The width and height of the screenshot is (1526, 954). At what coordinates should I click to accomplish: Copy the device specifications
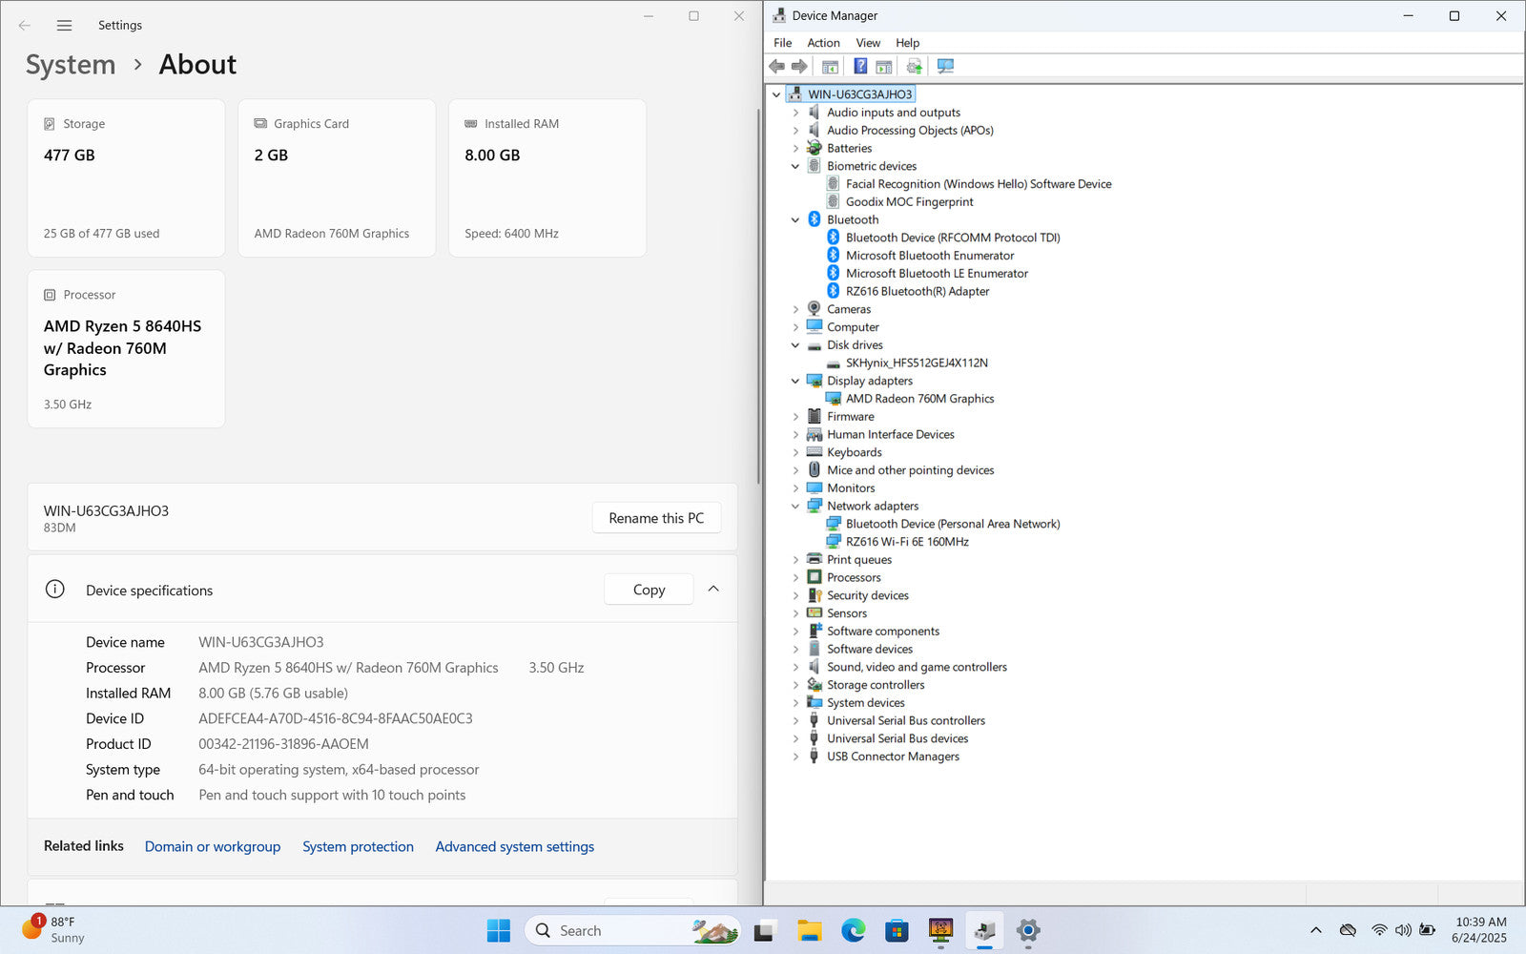coord(649,590)
